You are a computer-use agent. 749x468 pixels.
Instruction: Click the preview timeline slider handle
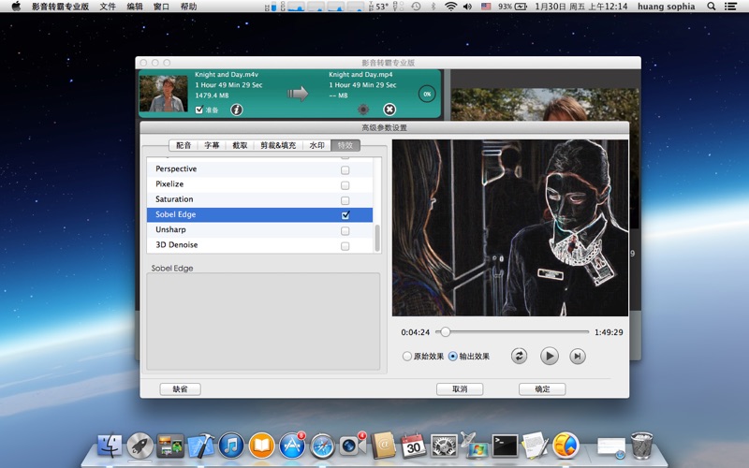click(446, 332)
